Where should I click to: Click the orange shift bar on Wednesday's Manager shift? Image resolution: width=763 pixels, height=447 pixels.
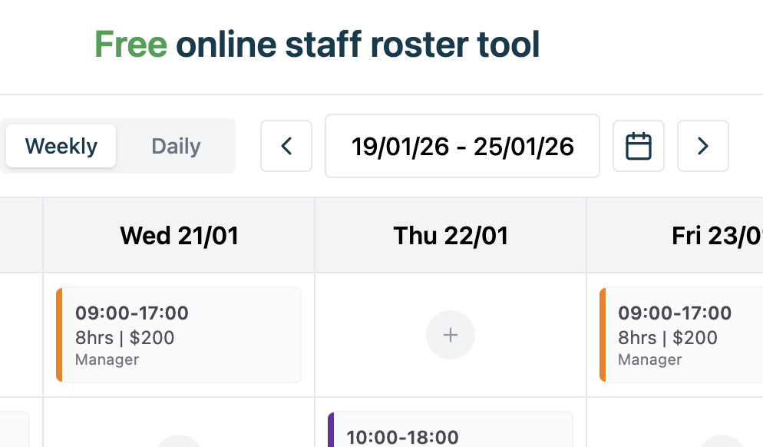[x=61, y=334]
